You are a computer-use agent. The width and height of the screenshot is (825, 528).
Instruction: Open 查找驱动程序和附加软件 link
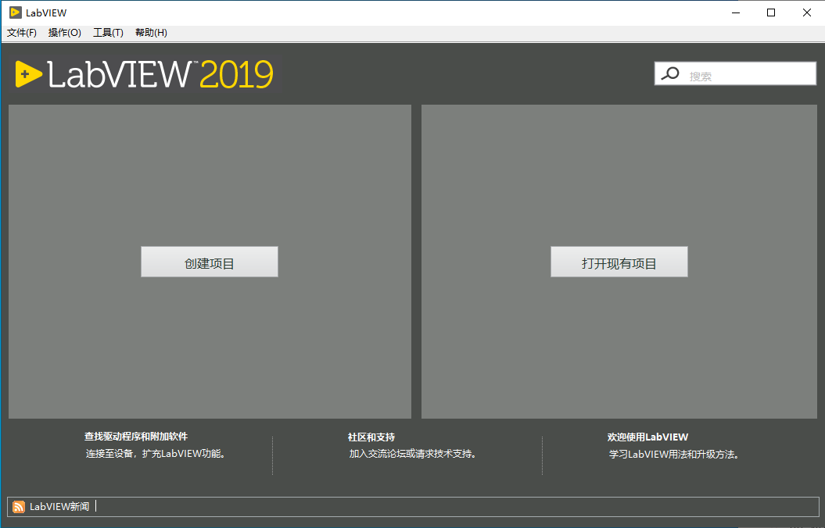(x=136, y=437)
